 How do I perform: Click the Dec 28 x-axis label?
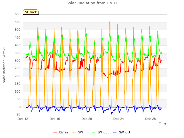150,119
